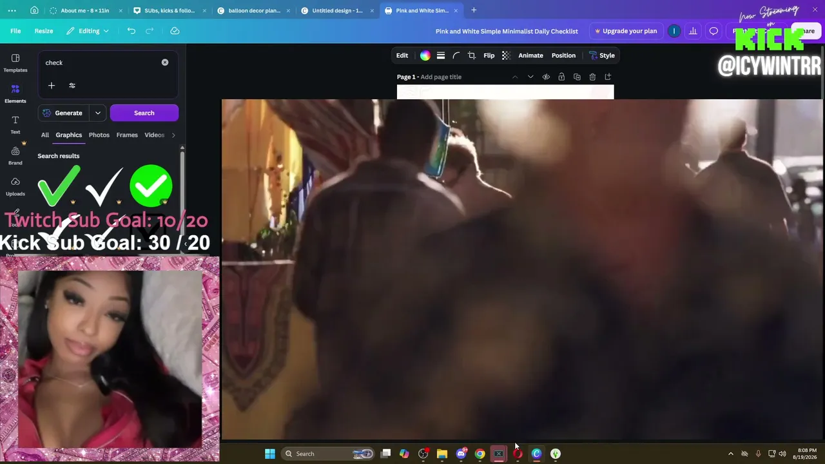This screenshot has height=464, width=825.
Task: Click the design title 'Pink and White Simple Minimalist Daily Checklist'
Action: coord(507,31)
